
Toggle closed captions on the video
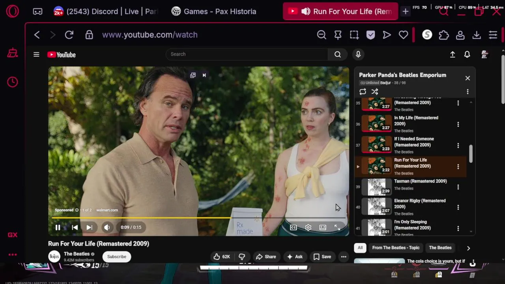pos(293,227)
